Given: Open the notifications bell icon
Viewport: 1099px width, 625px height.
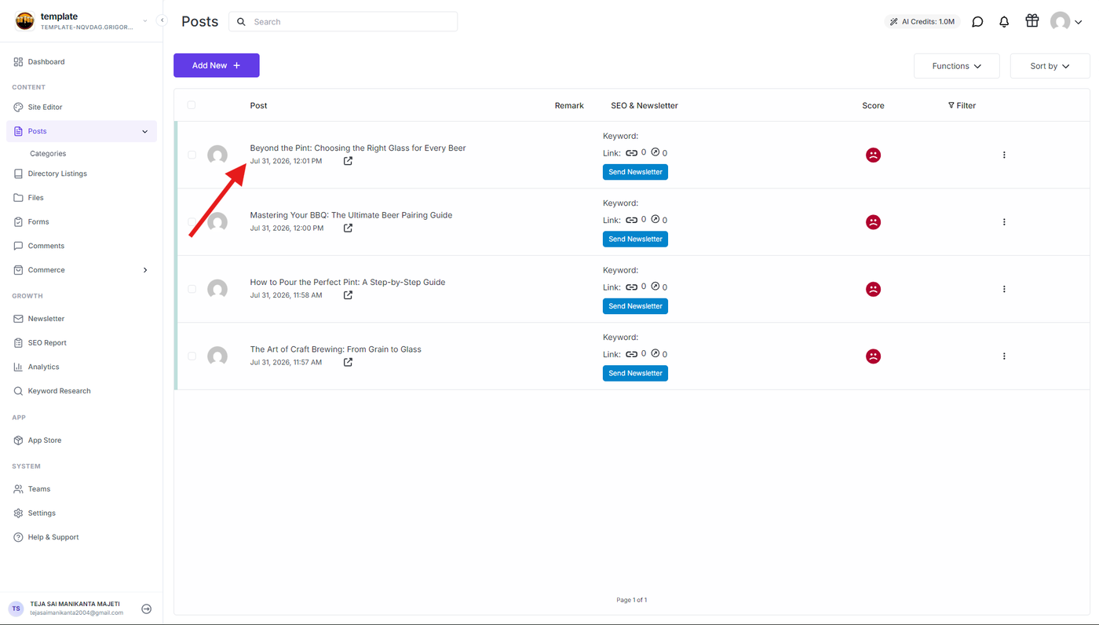Looking at the screenshot, I should 1004,22.
